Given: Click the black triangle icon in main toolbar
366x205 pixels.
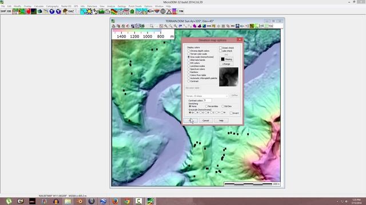Looking at the screenshot, I should [x=169, y=11].
